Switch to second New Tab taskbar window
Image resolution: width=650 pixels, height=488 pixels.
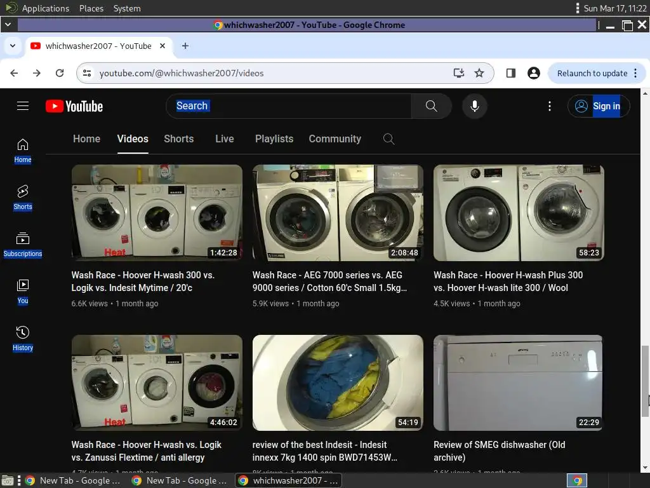180,480
